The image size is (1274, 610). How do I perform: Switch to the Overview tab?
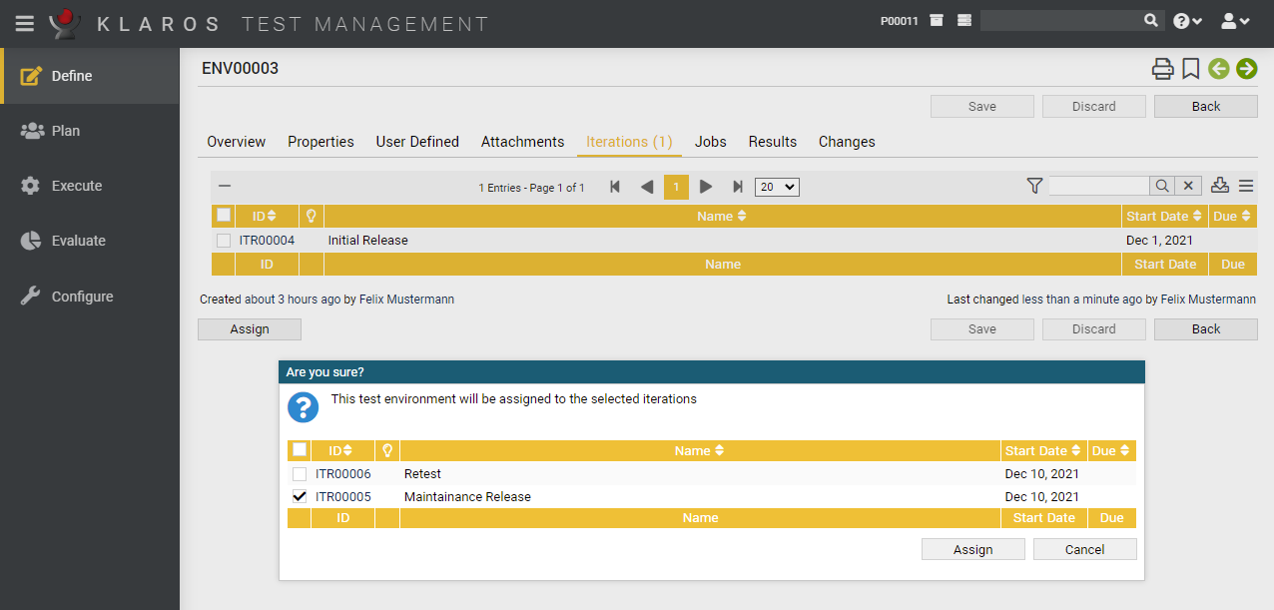coord(237,142)
